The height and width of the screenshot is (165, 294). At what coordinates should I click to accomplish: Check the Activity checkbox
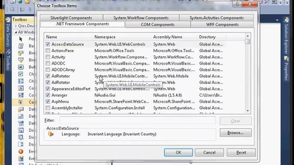(48, 57)
